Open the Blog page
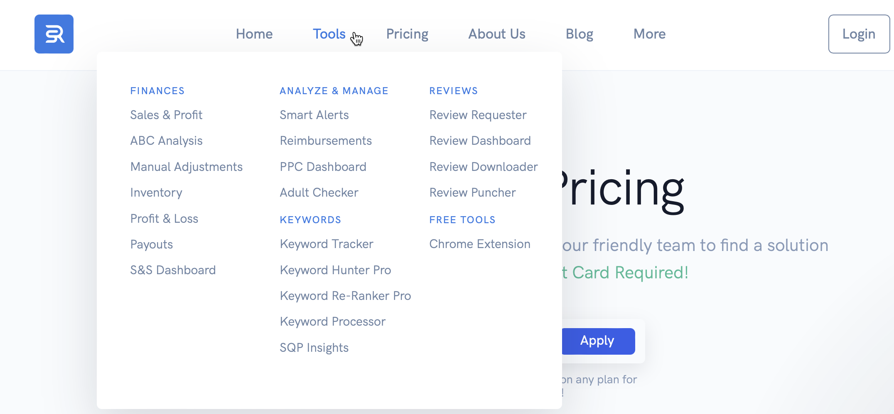Screen dimensions: 894x414 coord(579,34)
